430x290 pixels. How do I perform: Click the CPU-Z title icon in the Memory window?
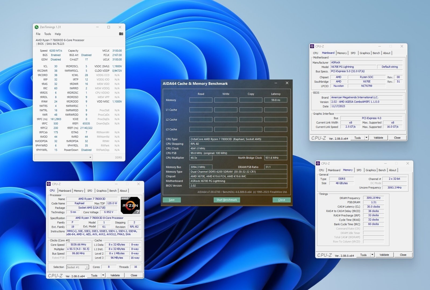coord(318,163)
